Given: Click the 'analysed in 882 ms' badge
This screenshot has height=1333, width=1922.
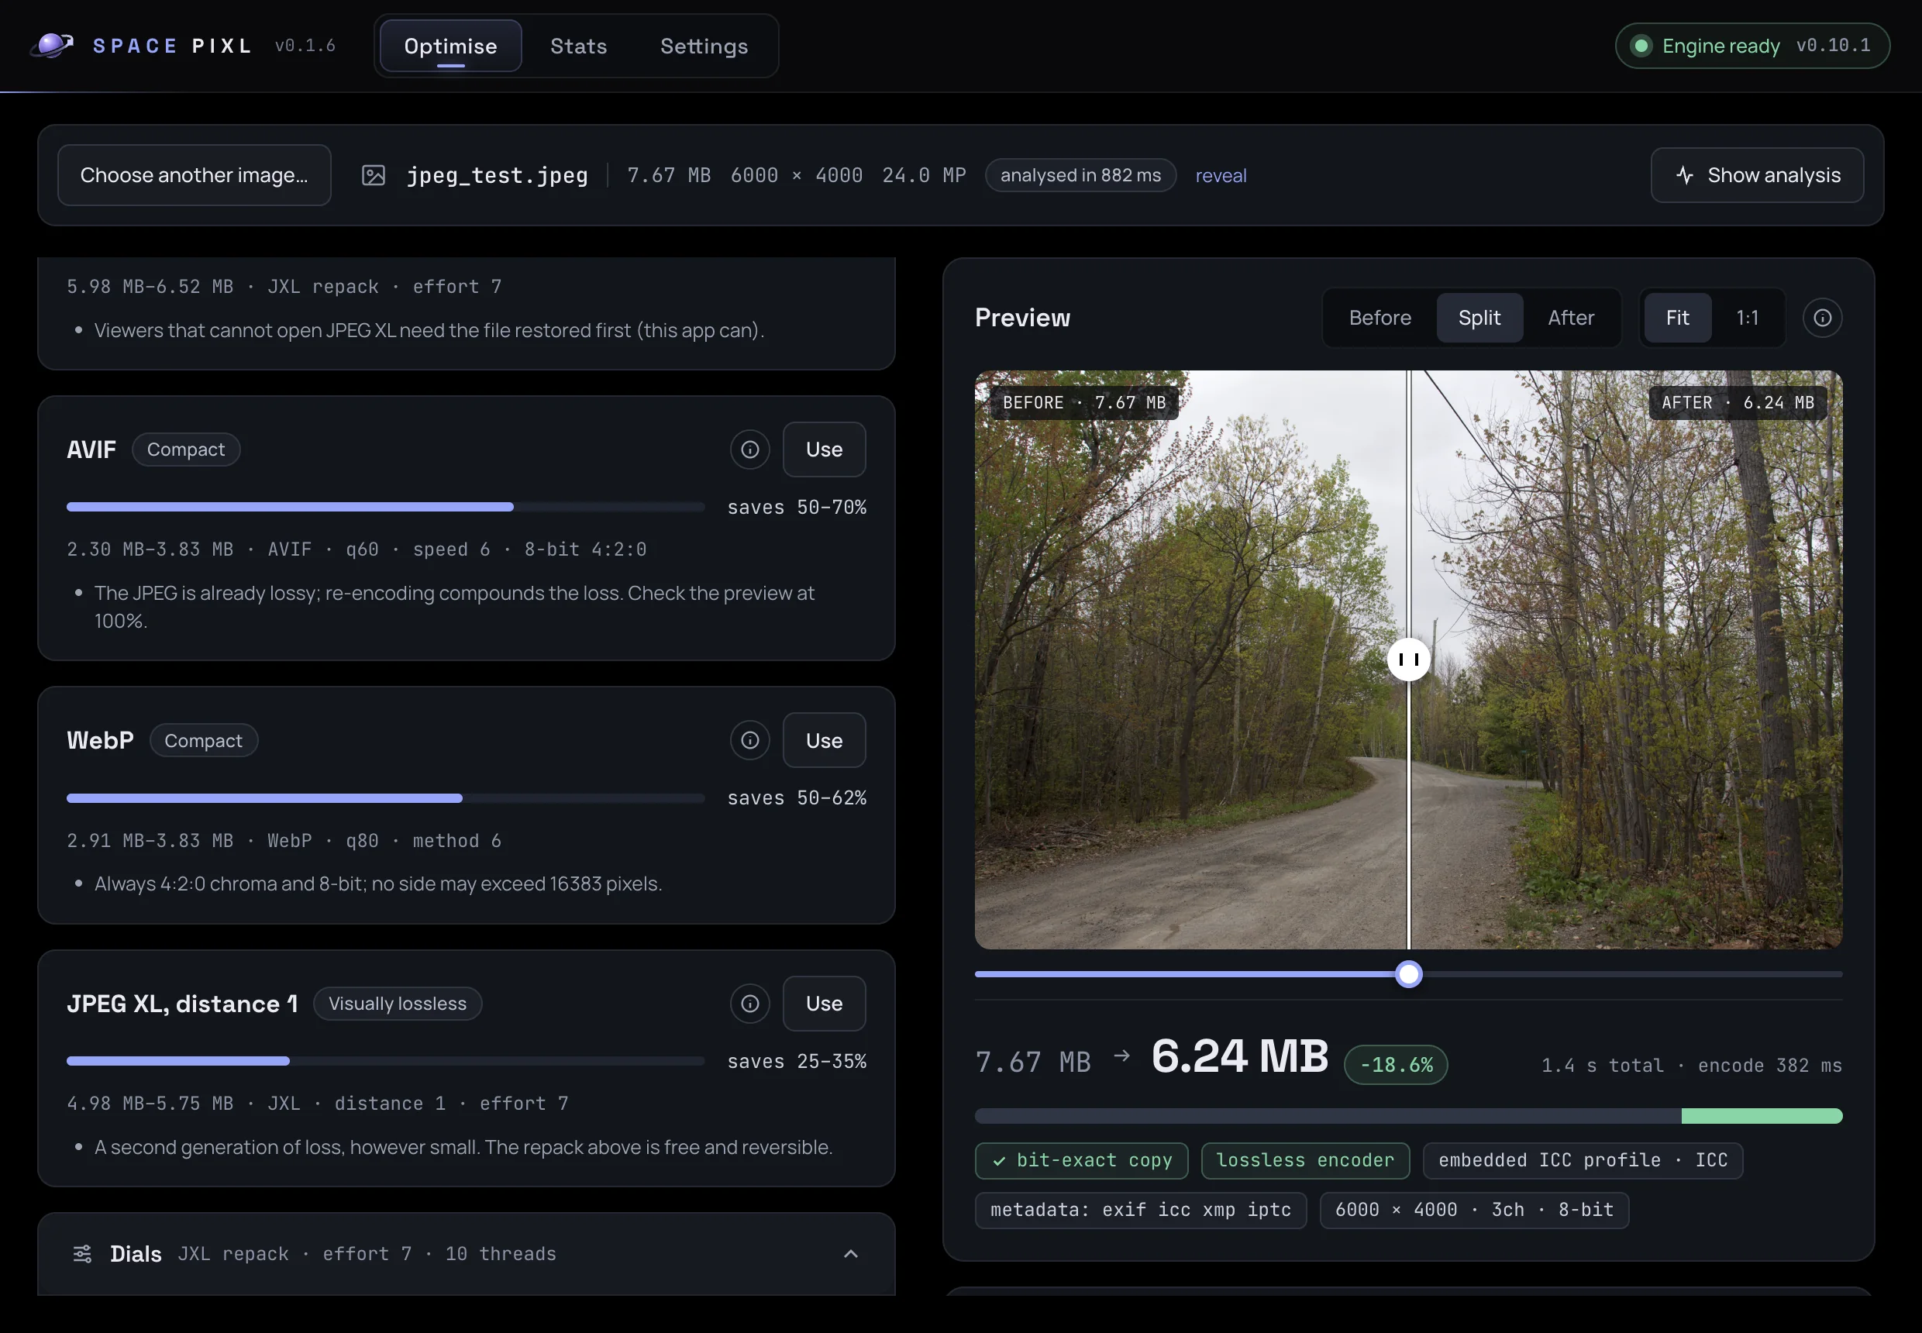Looking at the screenshot, I should coord(1080,175).
